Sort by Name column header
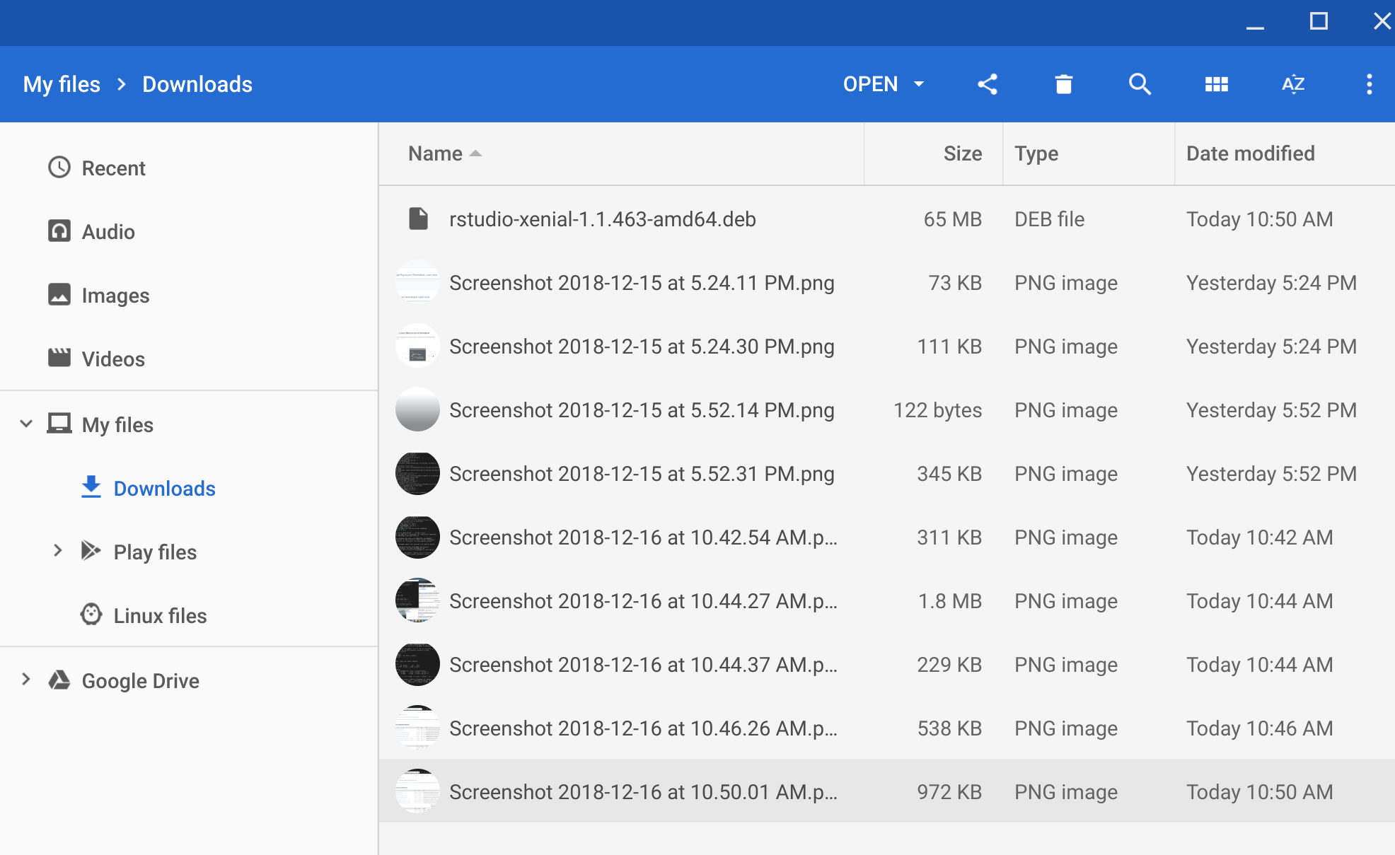Image resolution: width=1395 pixels, height=855 pixels. pos(436,153)
